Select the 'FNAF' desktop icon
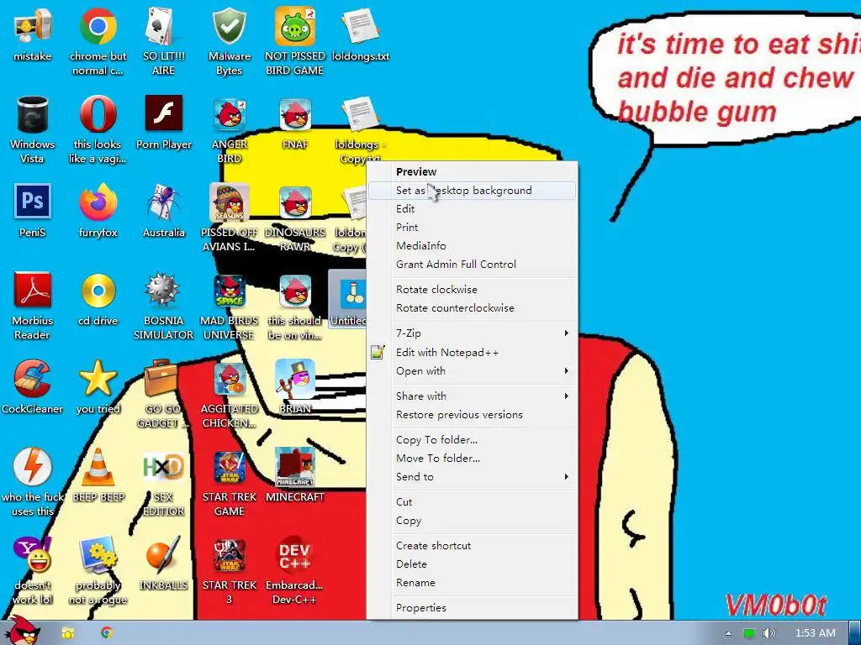Image resolution: width=861 pixels, height=645 pixels. point(295,124)
